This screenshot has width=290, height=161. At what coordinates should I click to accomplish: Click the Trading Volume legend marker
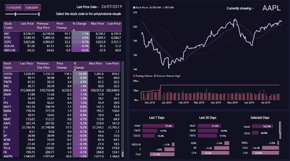click(x=134, y=76)
